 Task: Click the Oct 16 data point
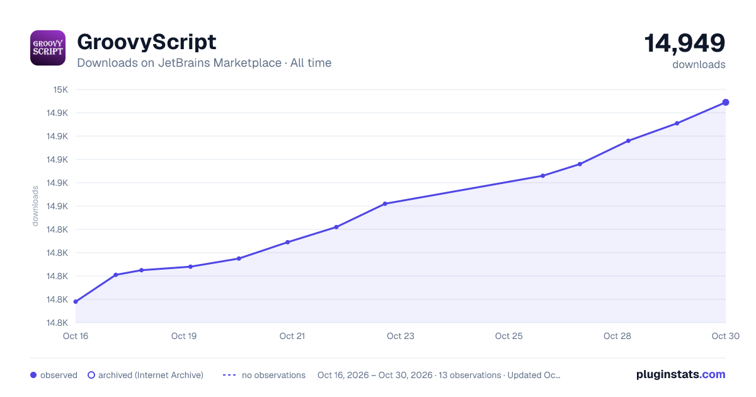tap(76, 302)
